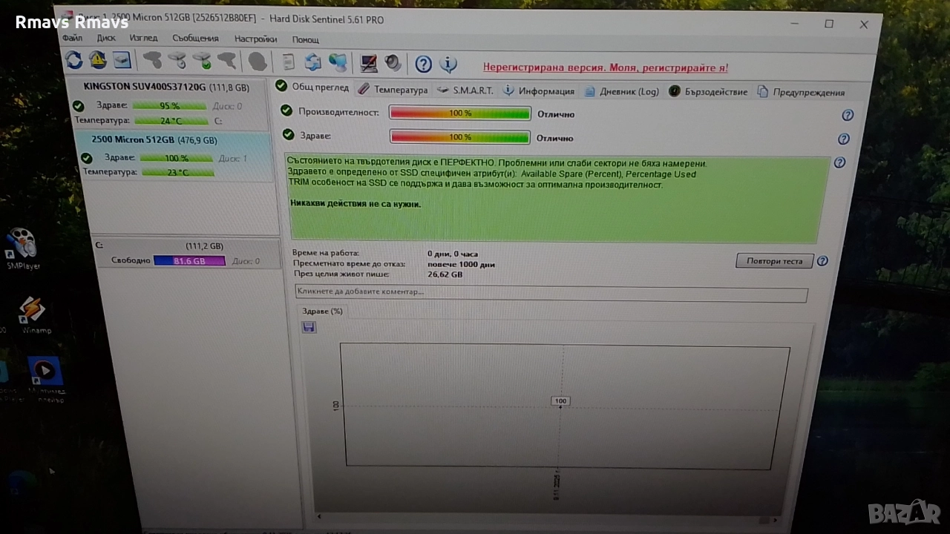Click the help icon next to Повтори теста
This screenshot has height=534, width=950.
[822, 261]
